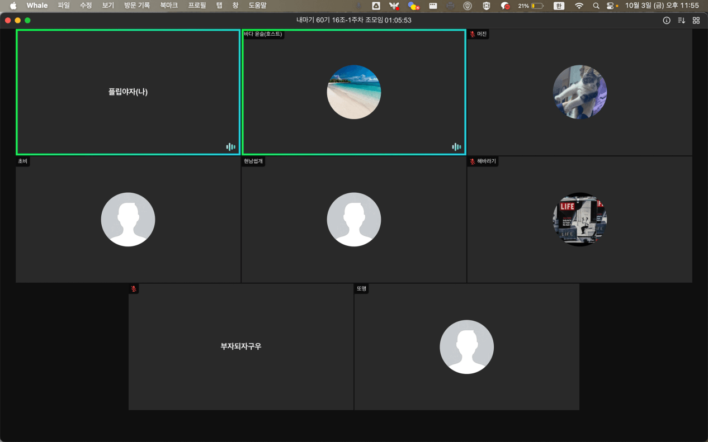Open the 방문 기록 menu
Screen dimensions: 708x442
[x=137, y=6]
